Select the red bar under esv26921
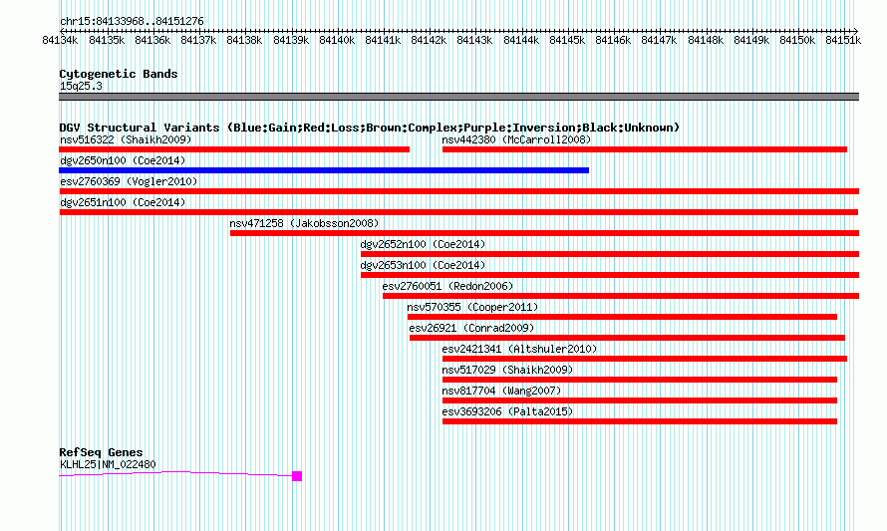The width and height of the screenshot is (887, 531). coord(627,338)
